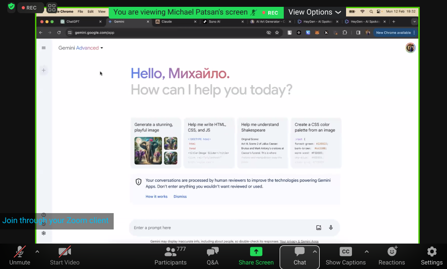
Task: Click the Dismiss link
Action: tap(180, 197)
